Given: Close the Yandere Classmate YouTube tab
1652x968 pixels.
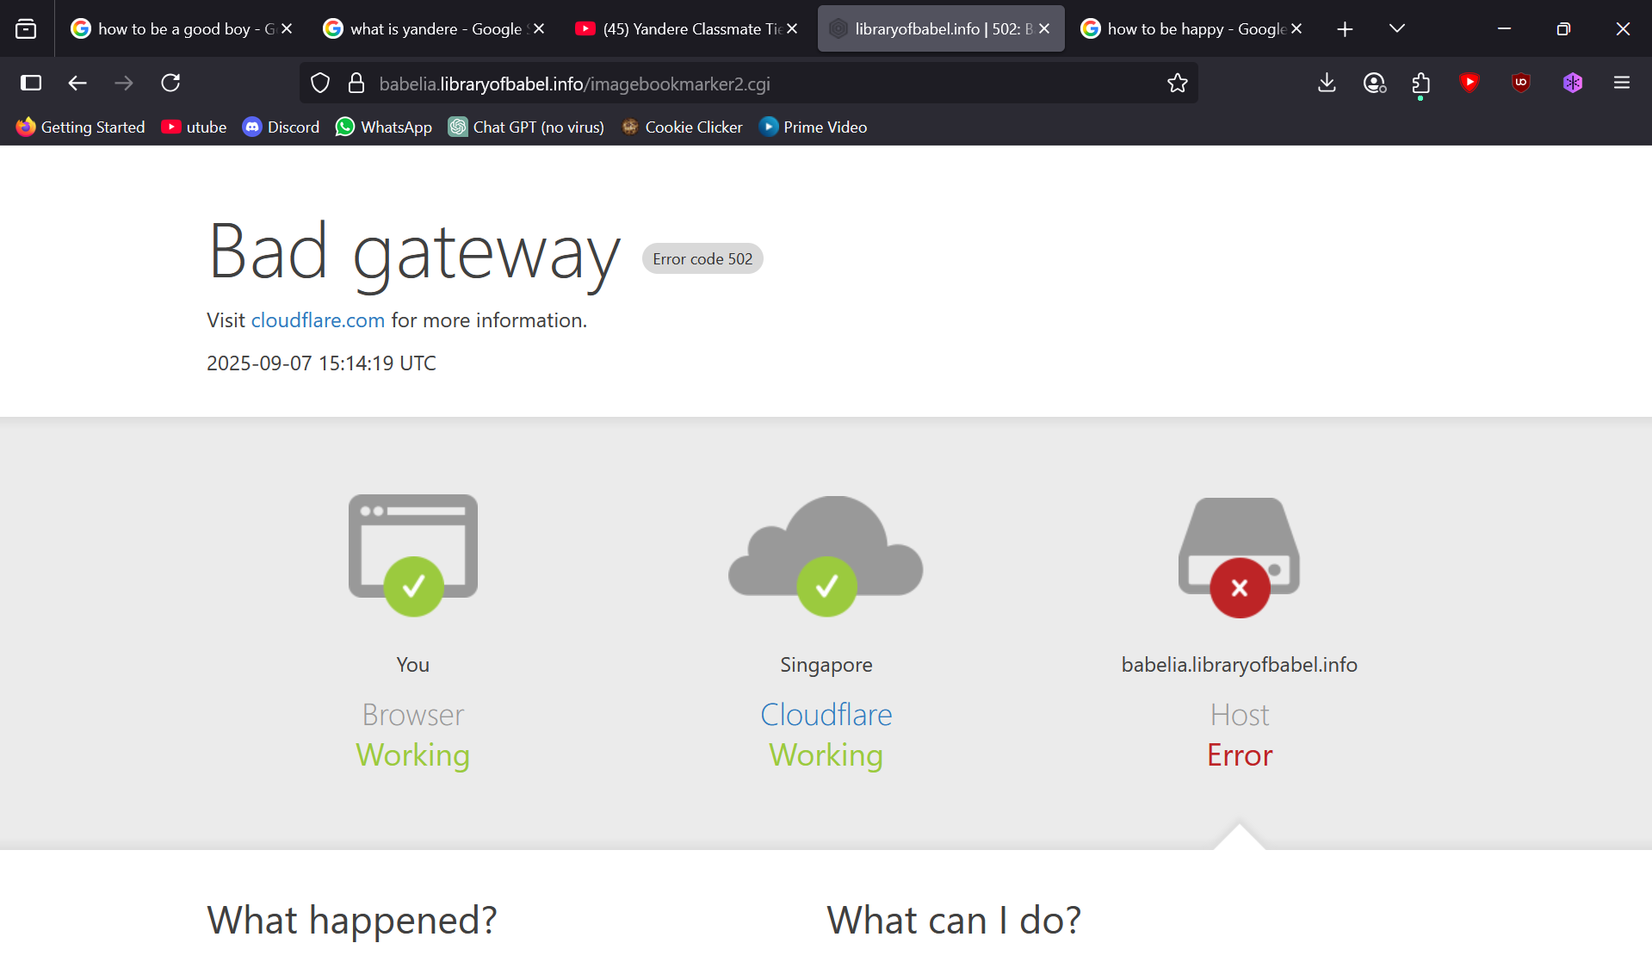Looking at the screenshot, I should [792, 29].
